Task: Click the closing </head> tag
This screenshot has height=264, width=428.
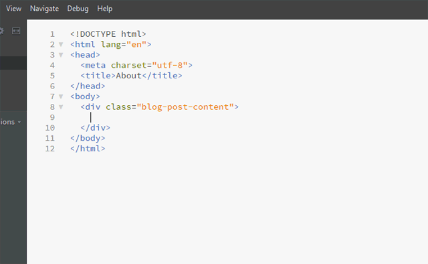Action: (88, 86)
